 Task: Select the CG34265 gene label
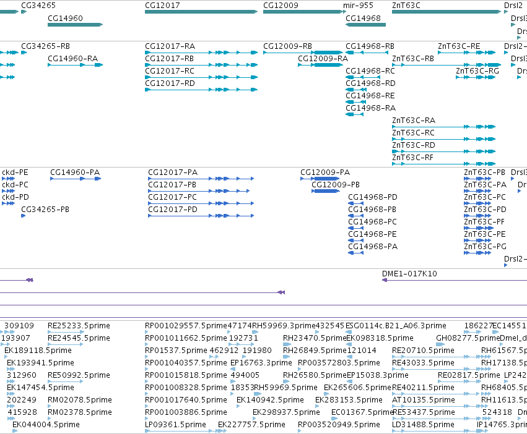(x=38, y=6)
